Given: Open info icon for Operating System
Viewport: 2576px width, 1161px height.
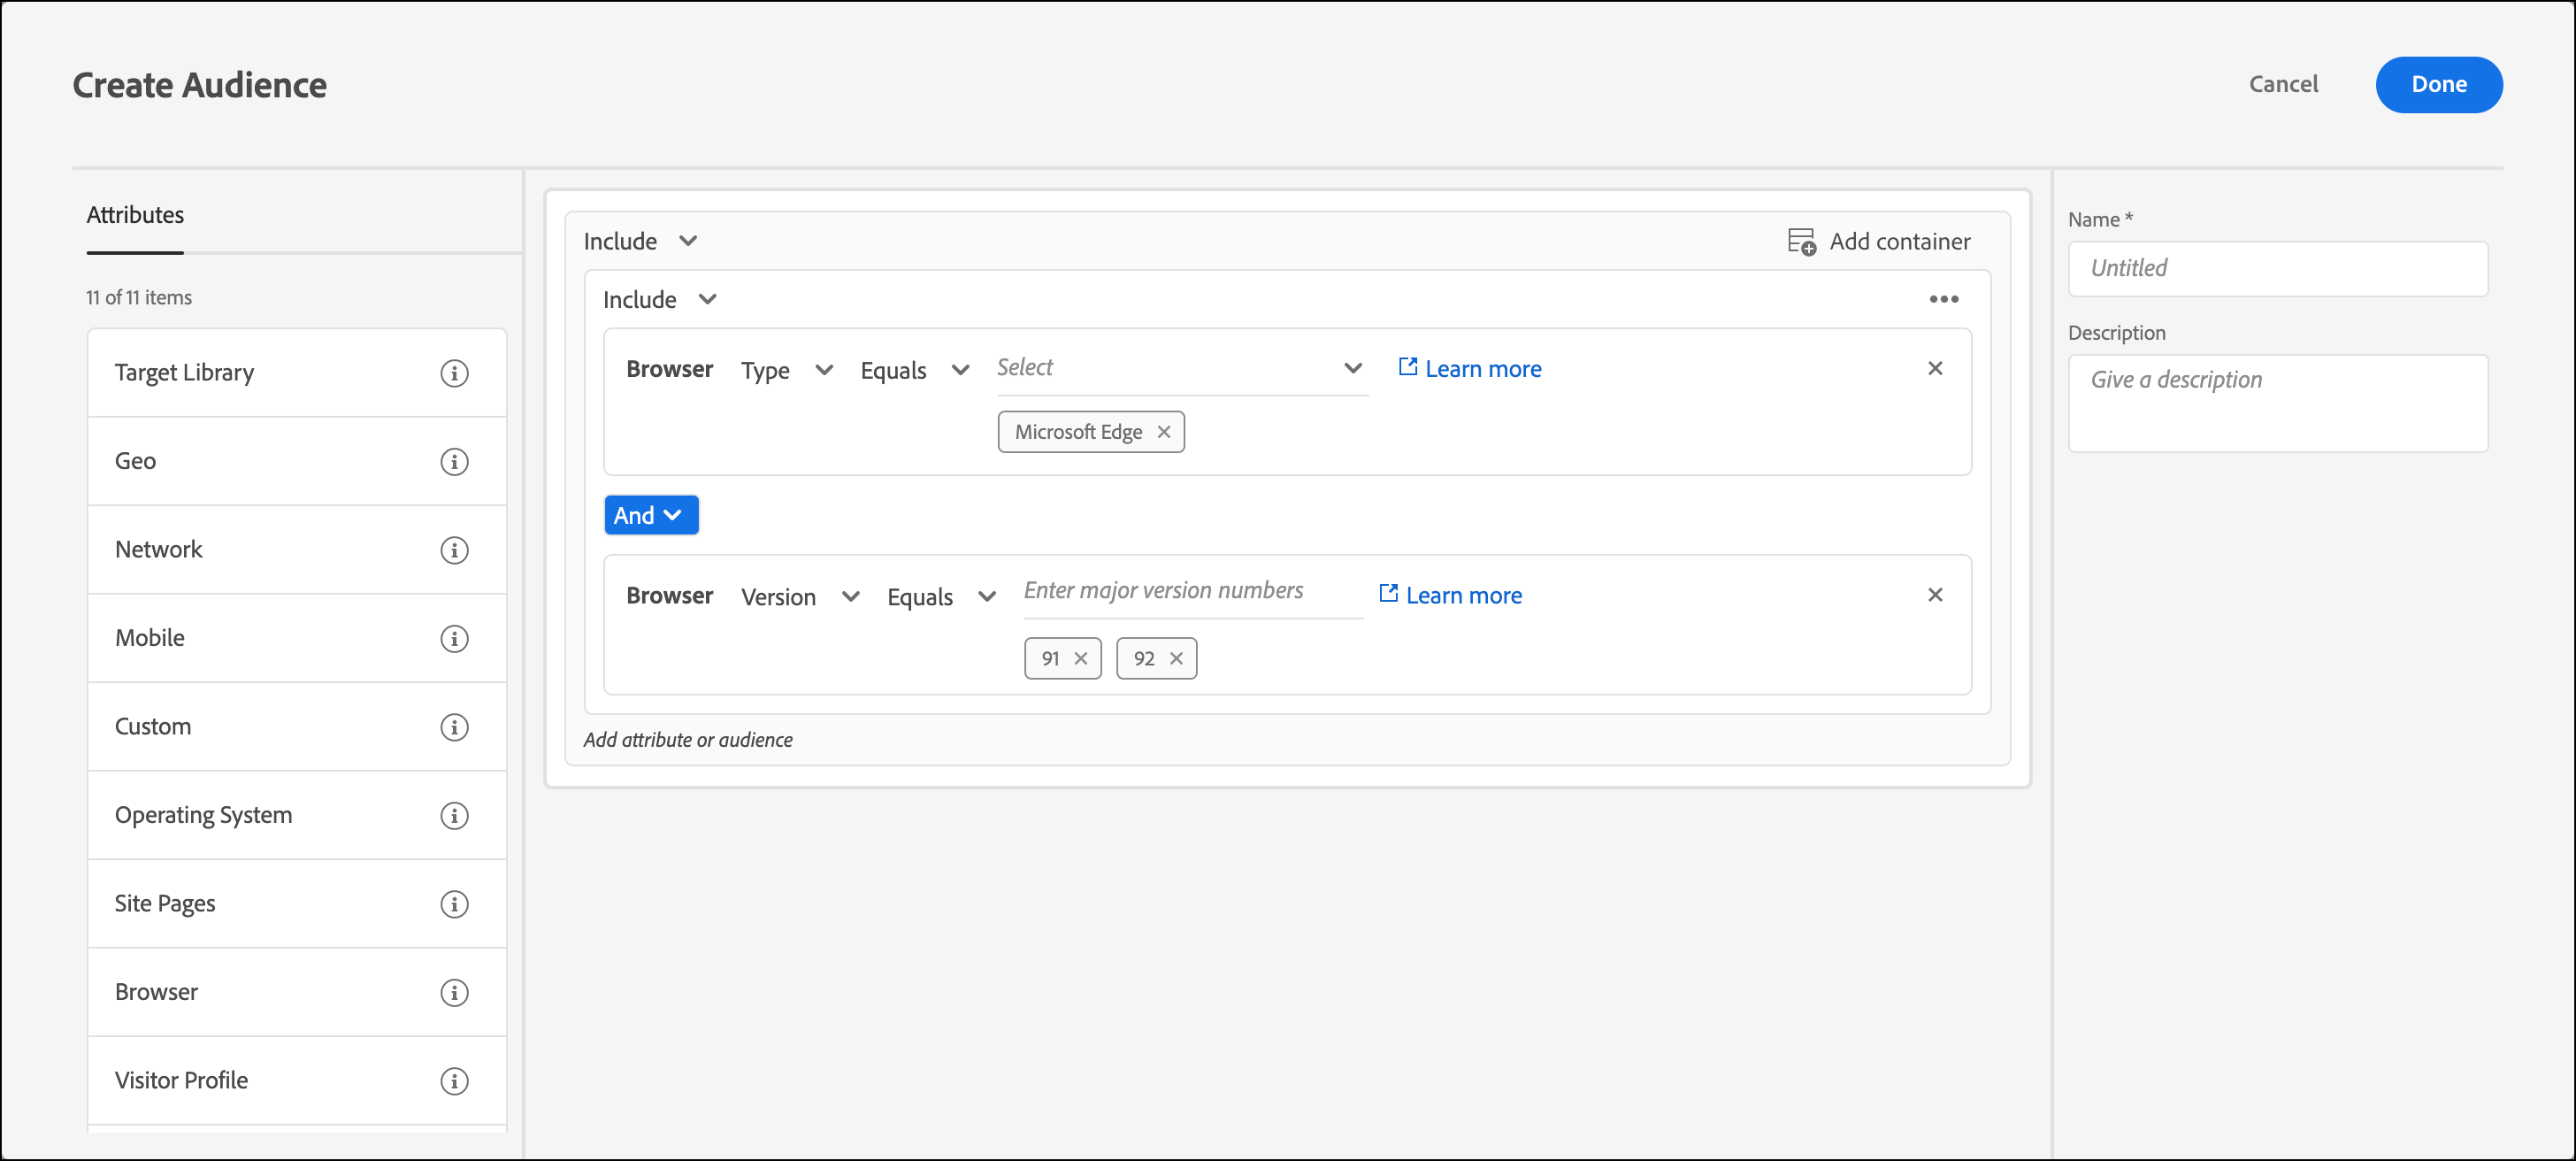Looking at the screenshot, I should (454, 816).
